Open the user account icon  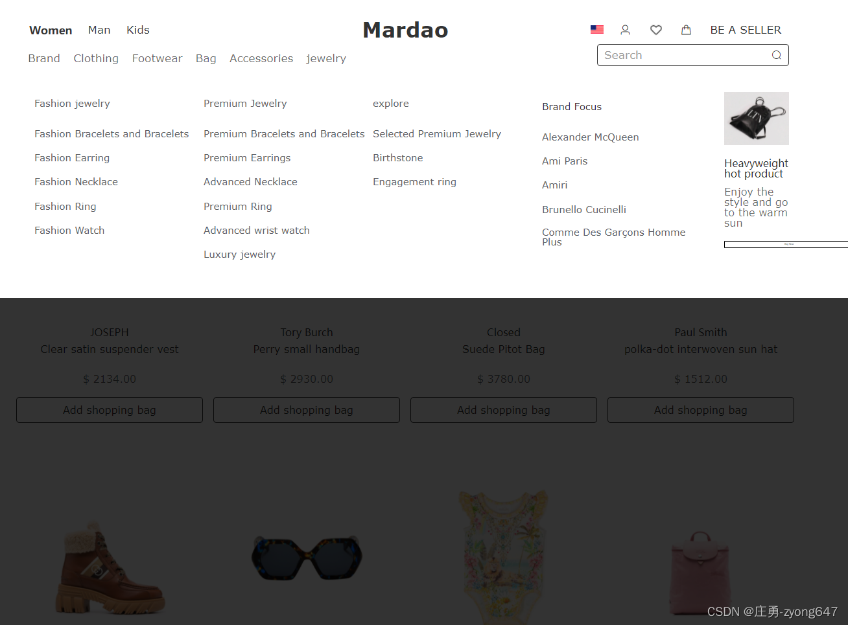click(625, 30)
